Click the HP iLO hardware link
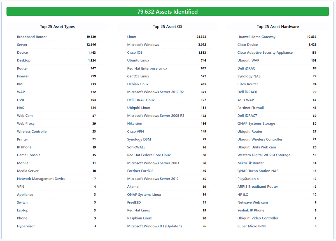 coord(243,195)
